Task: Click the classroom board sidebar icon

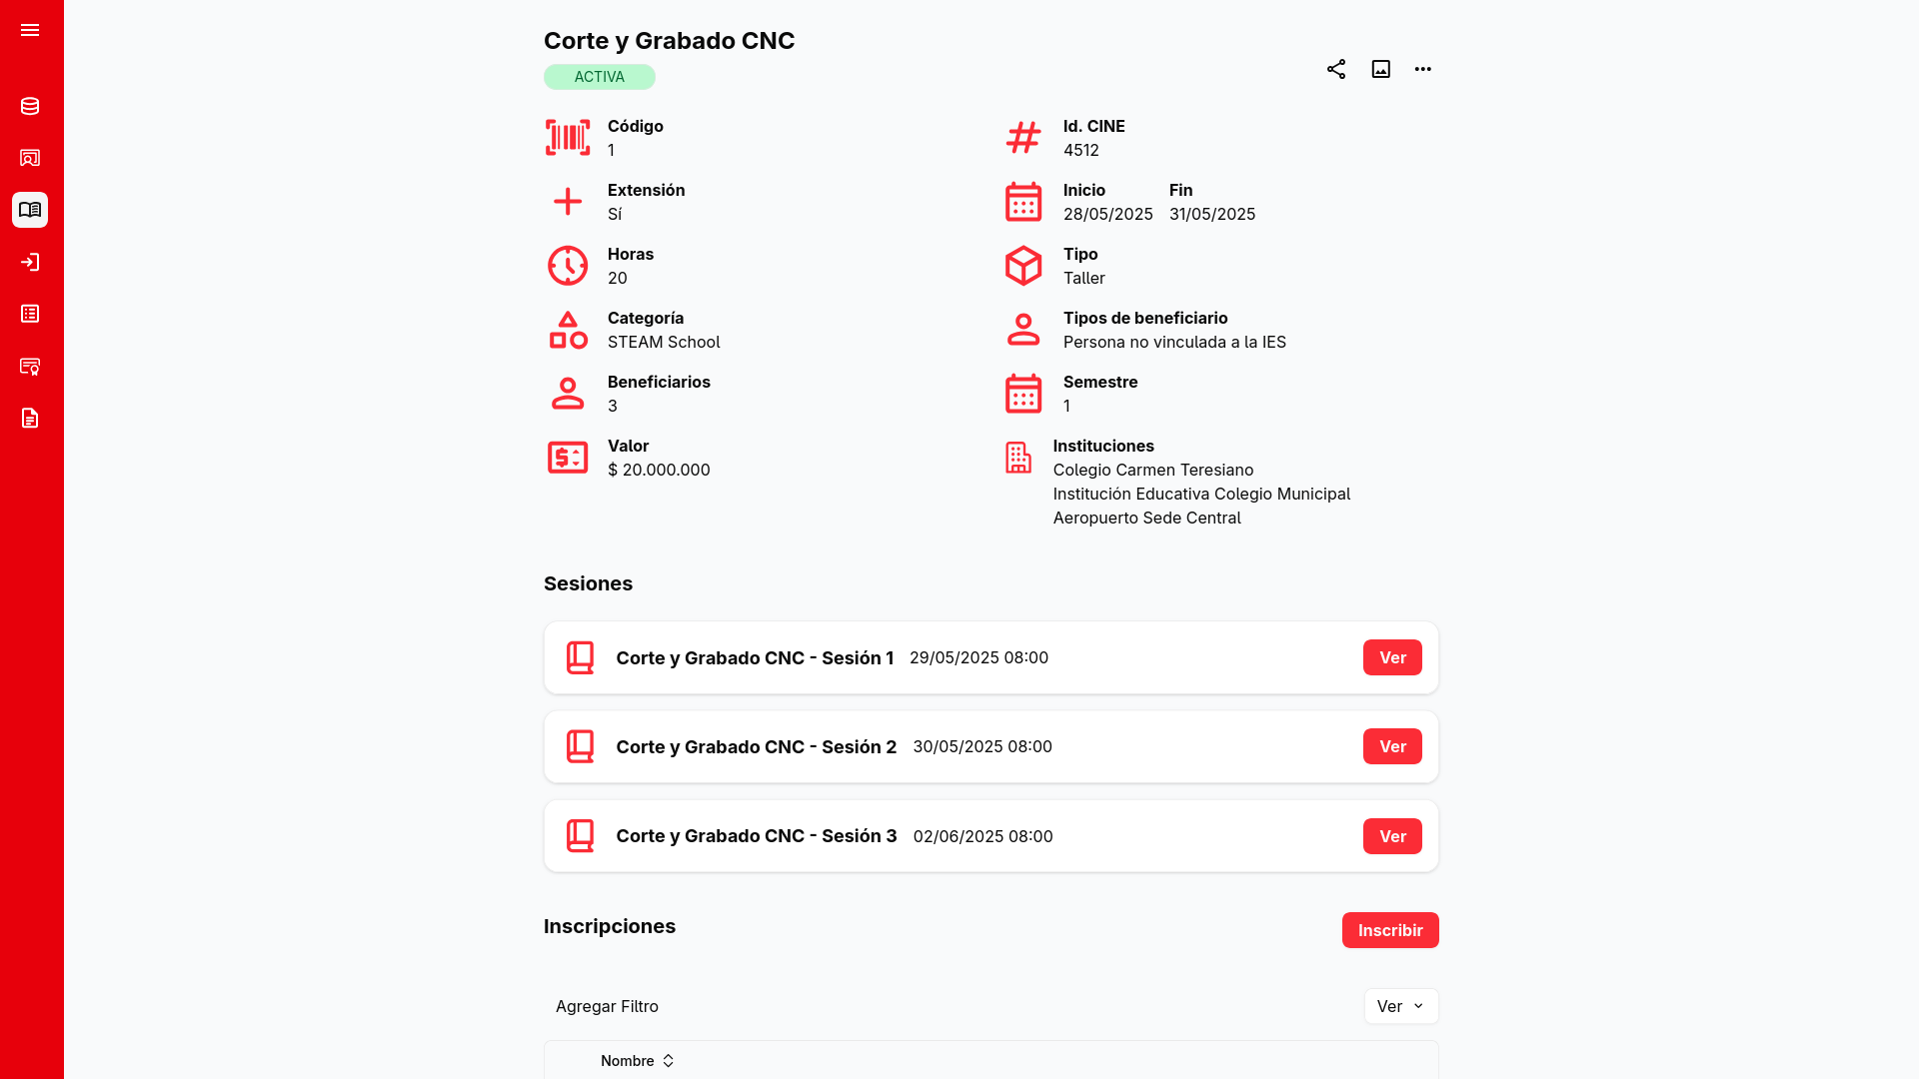Action: [x=30, y=158]
